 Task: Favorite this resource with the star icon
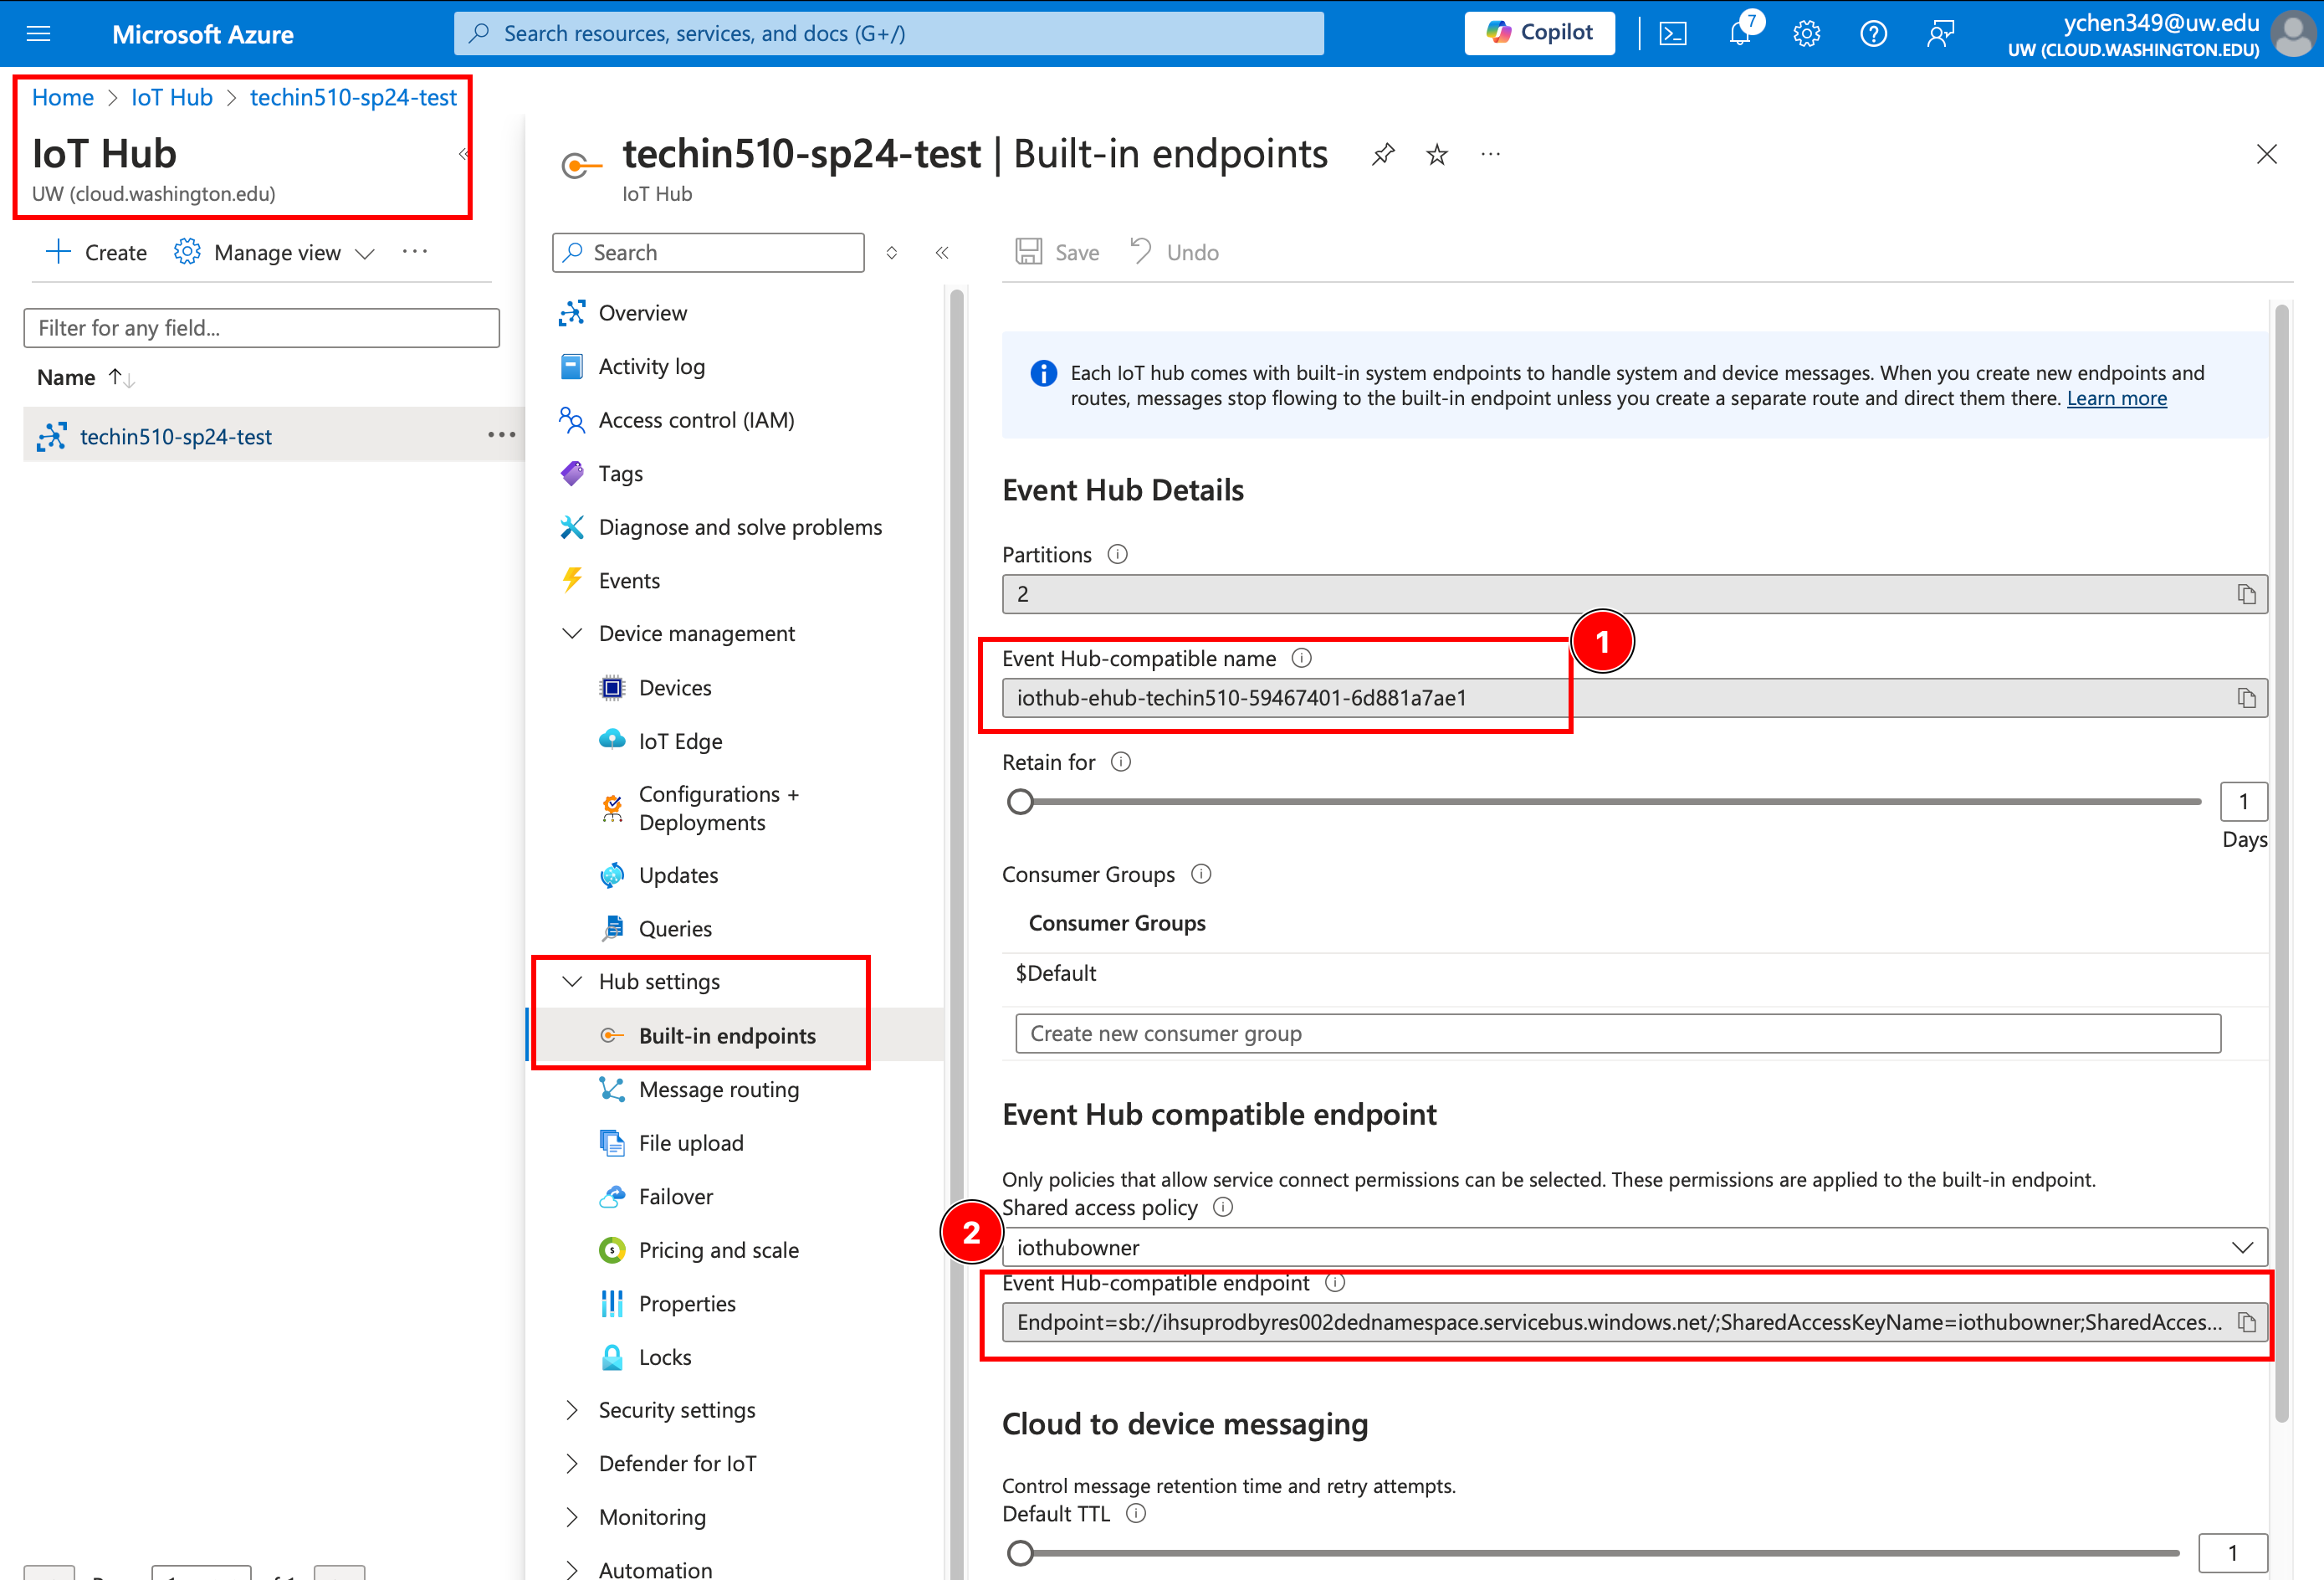[1437, 154]
